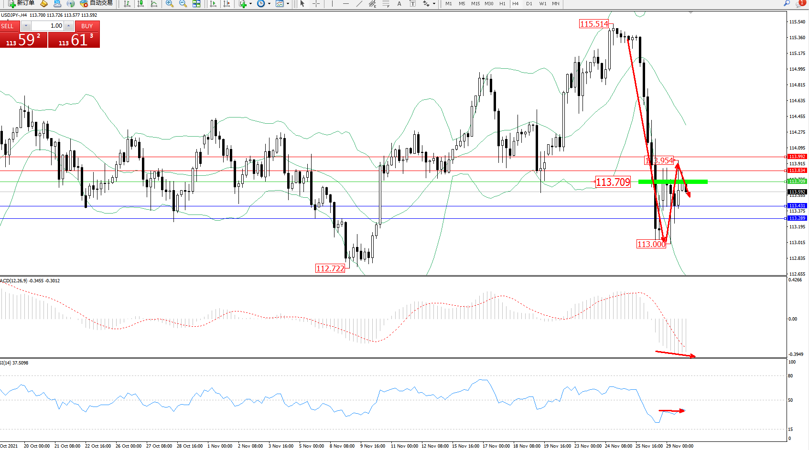Image resolution: width=809 pixels, height=450 pixels.
Task: Select the trendline drawing tool
Action: pyautogui.click(x=359, y=4)
